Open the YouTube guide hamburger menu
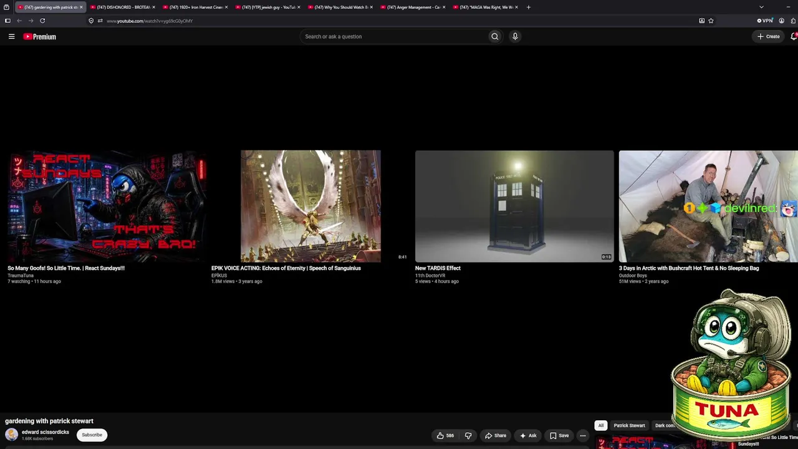Viewport: 798px width, 449px height. 11,36
